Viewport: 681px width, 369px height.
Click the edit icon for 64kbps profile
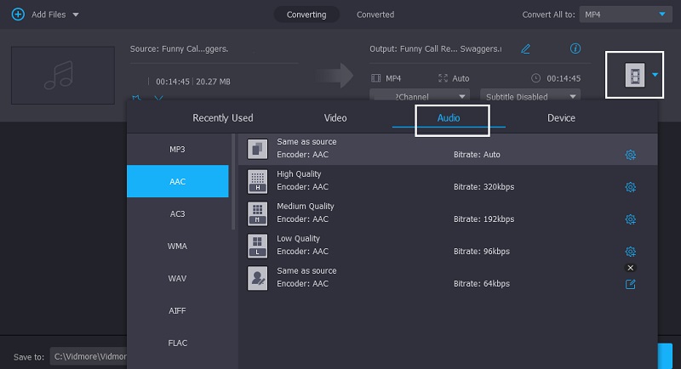click(x=630, y=284)
